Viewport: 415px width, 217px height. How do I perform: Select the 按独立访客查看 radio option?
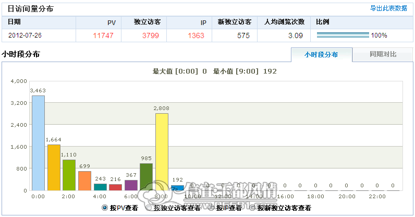(x=149, y=208)
